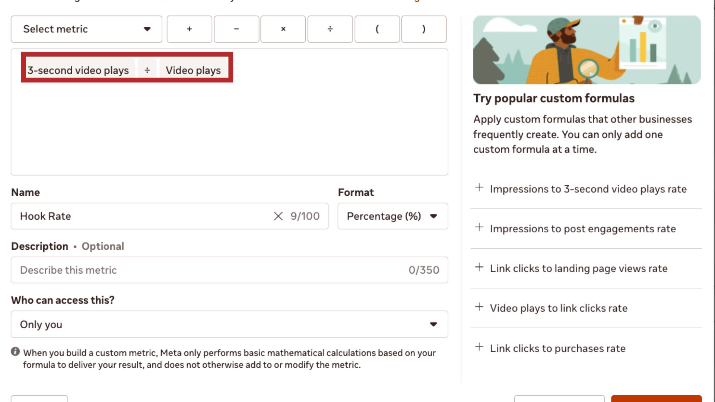Viewport: 715px width, 402px height.
Task: Insert the multiplication operator
Action: click(283, 29)
